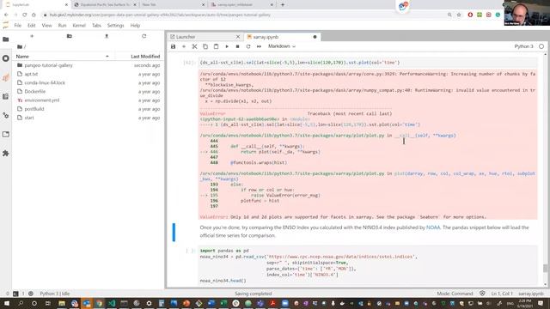
Task: Insert a cell below with the plus icon
Action: (x=184, y=46)
